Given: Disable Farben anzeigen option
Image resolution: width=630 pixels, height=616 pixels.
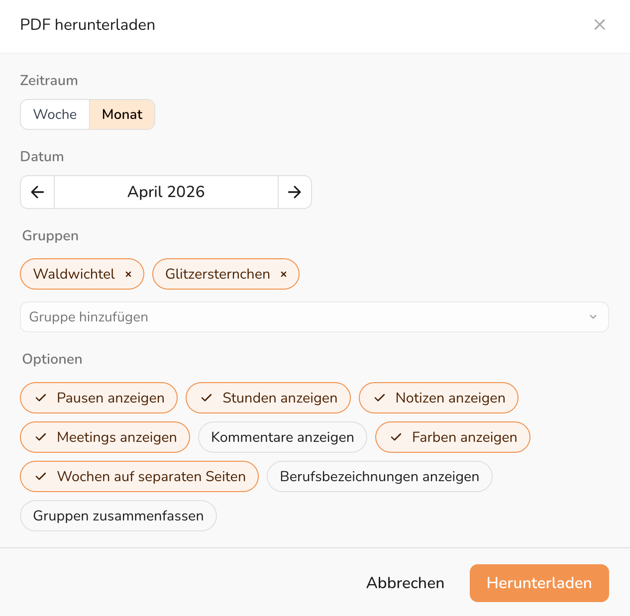Looking at the screenshot, I should [x=453, y=437].
